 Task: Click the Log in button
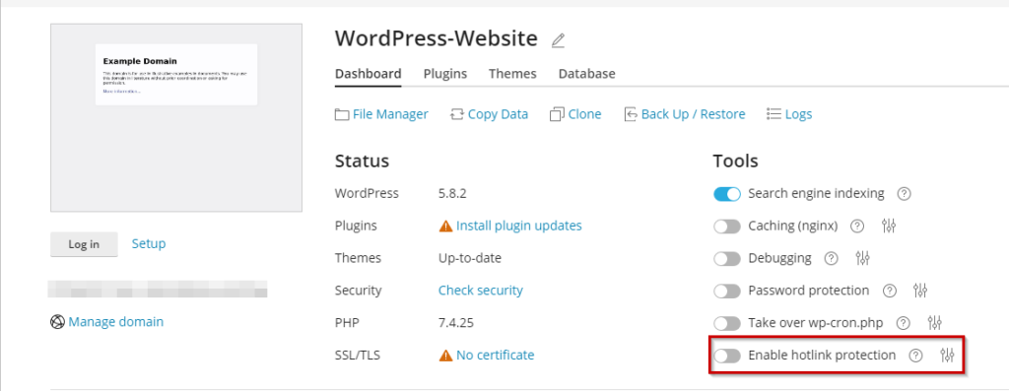click(85, 244)
